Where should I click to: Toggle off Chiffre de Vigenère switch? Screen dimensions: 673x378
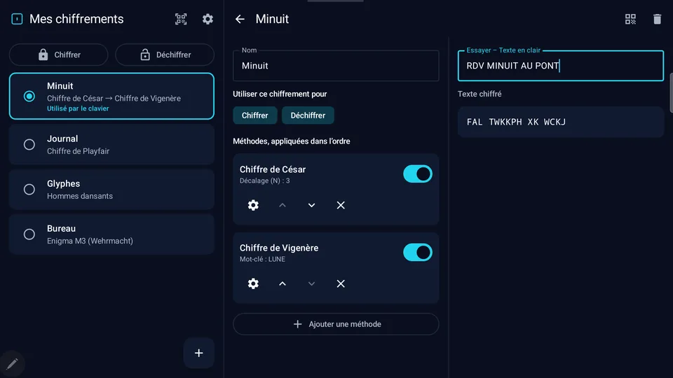pyautogui.click(x=418, y=253)
